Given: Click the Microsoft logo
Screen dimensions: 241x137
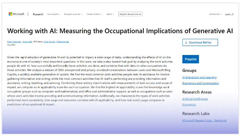Looking at the screenshot, I should (17, 14).
